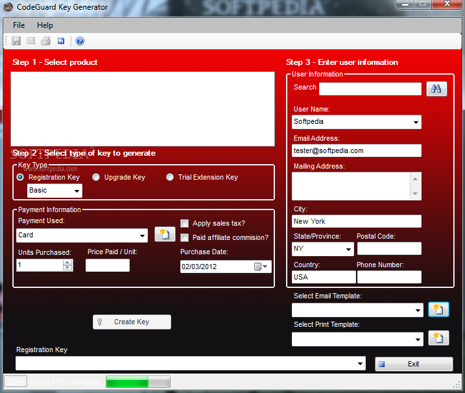Viewport: 465px width, 393px height.
Task: Click the Step 1 product list box
Action: pos(143,109)
